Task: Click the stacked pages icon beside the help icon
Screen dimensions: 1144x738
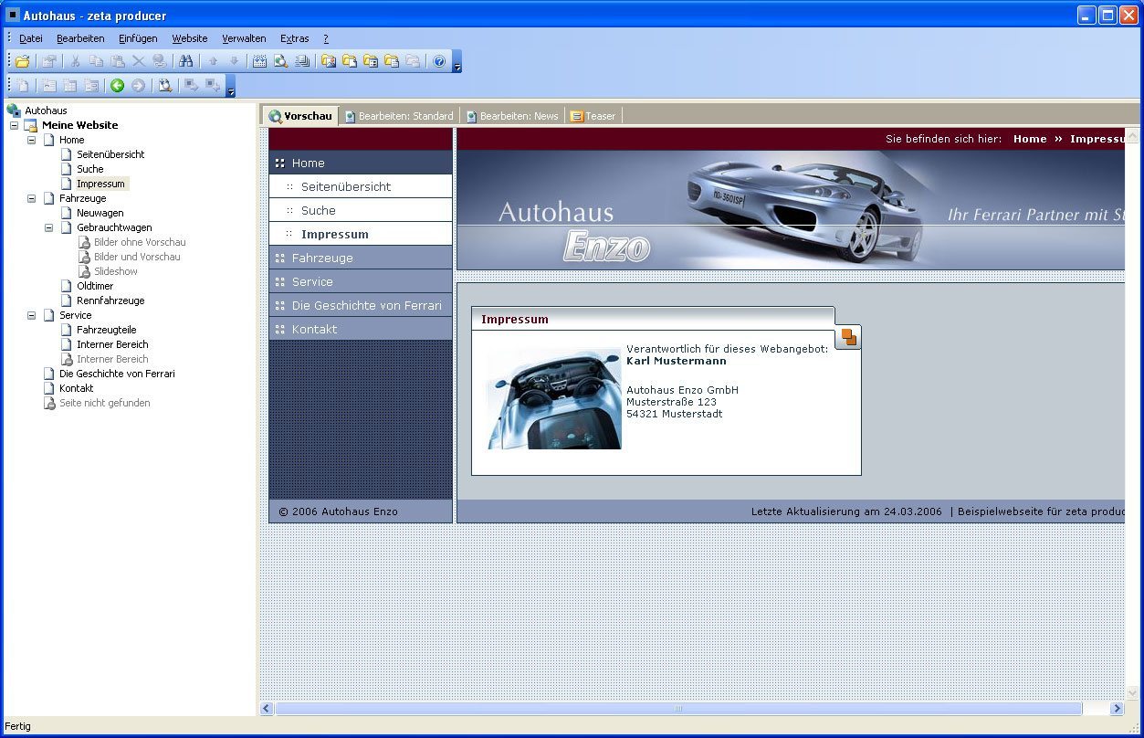Action: (x=412, y=61)
